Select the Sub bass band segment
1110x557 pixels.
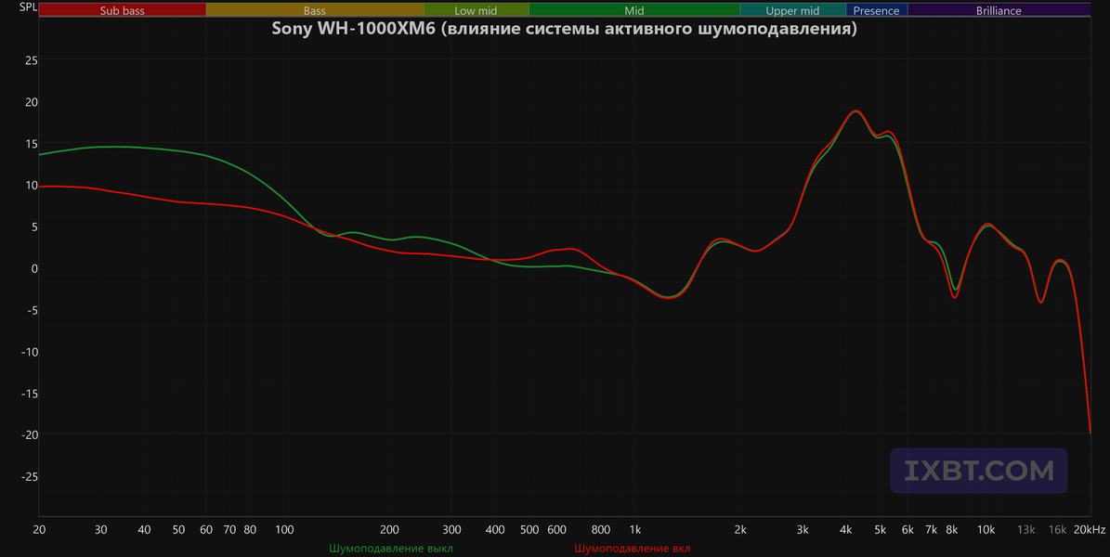(x=123, y=10)
